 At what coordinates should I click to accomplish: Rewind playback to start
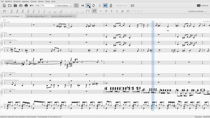pyautogui.click(x=83, y=6)
